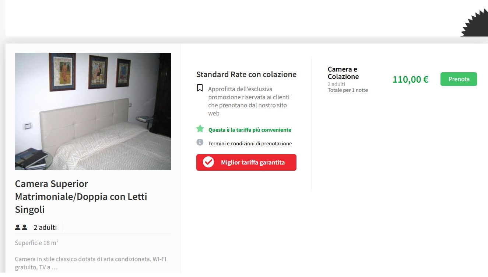Click the gray info circle icon
488x277 pixels.
tap(200, 142)
